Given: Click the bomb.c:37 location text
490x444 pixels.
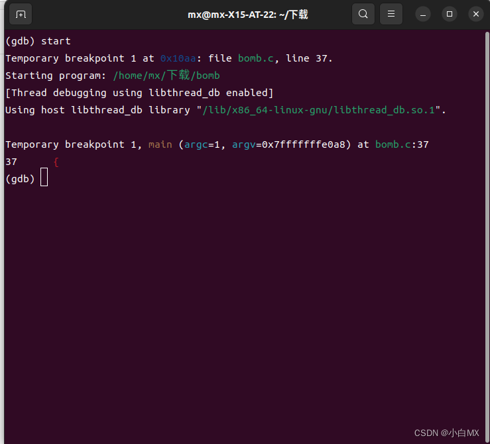Looking at the screenshot, I should (402, 144).
